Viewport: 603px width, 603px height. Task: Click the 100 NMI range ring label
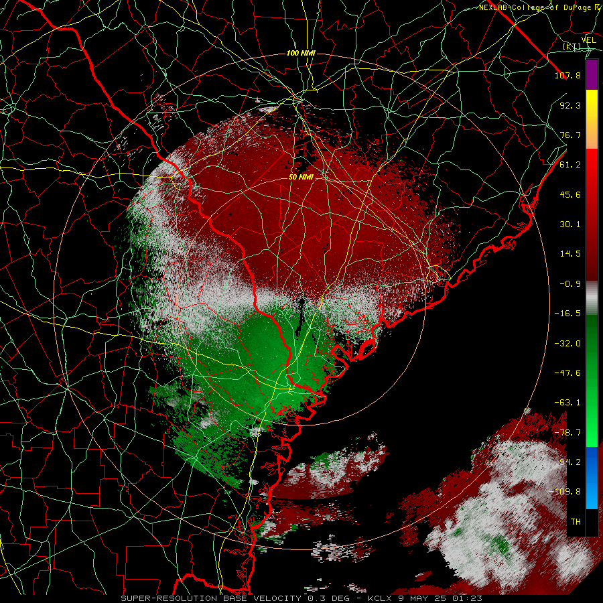pyautogui.click(x=301, y=53)
